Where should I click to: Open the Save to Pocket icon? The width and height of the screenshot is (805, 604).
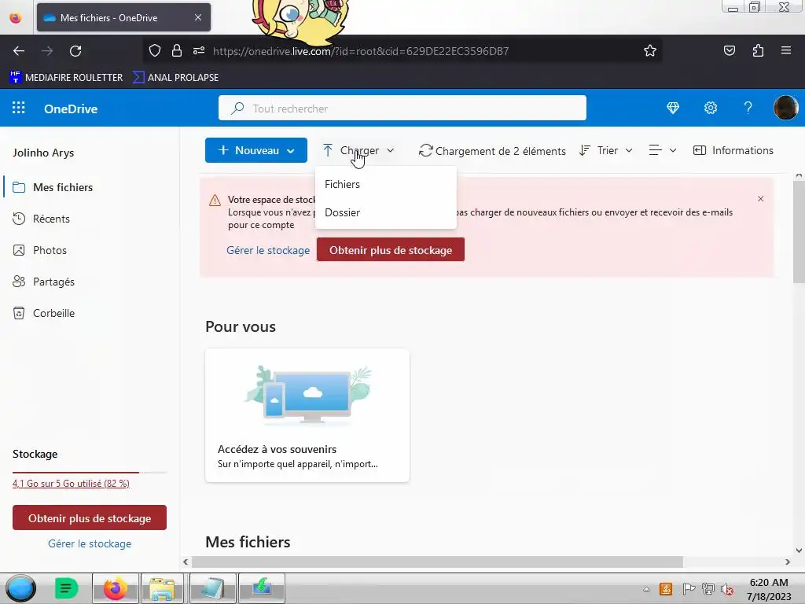point(729,51)
